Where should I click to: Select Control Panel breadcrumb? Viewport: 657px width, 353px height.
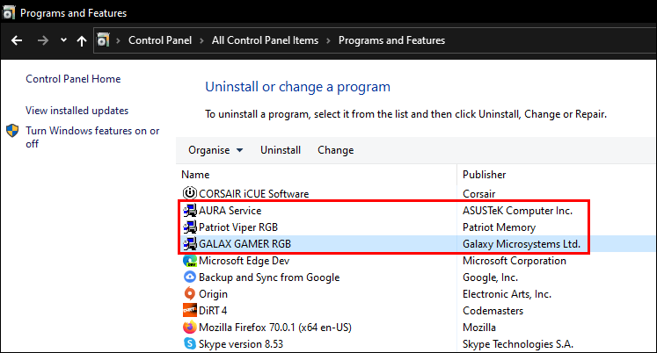tap(160, 40)
